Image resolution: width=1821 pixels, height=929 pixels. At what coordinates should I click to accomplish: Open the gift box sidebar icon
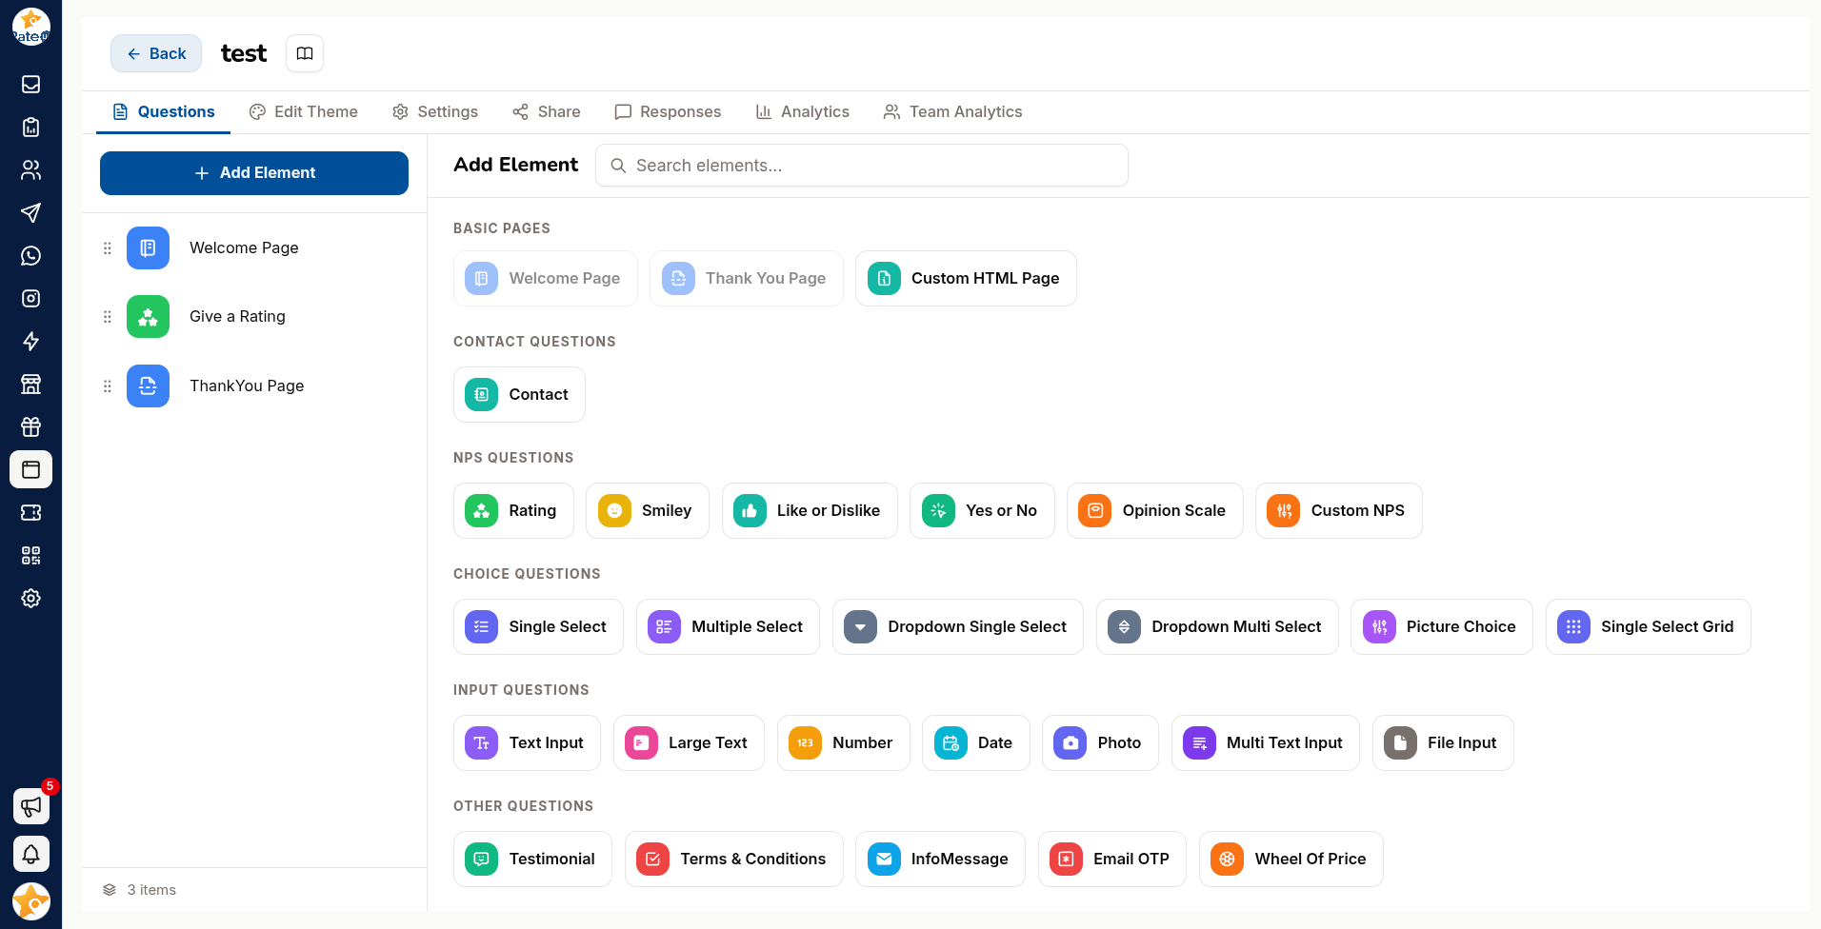click(x=30, y=427)
